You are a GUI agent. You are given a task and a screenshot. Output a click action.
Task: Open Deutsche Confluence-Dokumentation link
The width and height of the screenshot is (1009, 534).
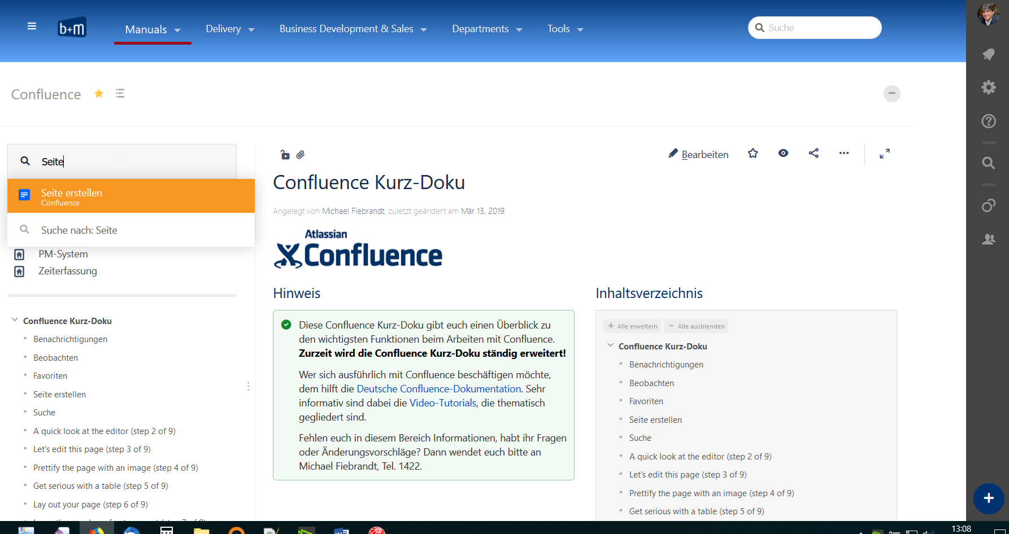coord(439,389)
